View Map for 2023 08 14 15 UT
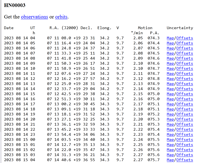 (170, 94)
